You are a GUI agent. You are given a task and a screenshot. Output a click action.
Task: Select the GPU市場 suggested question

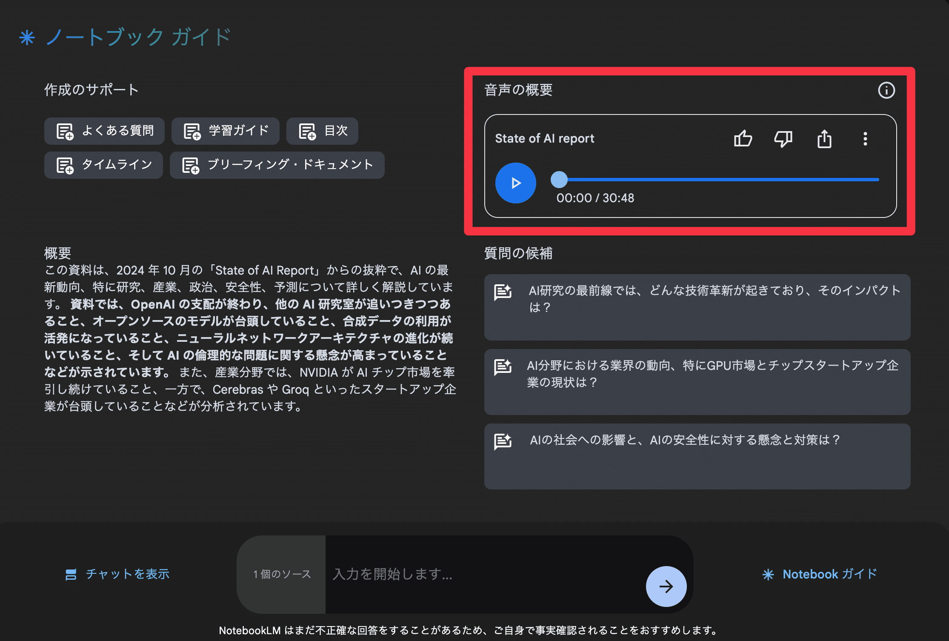[697, 382]
